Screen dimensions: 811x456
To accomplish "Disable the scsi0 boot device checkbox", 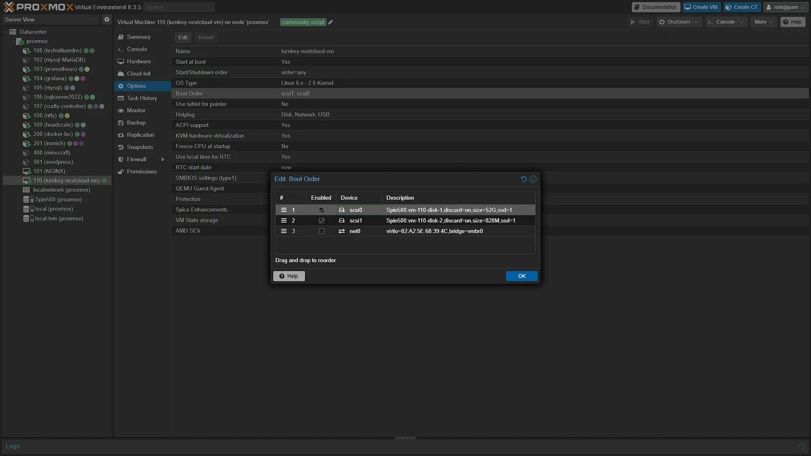I will tap(321, 210).
